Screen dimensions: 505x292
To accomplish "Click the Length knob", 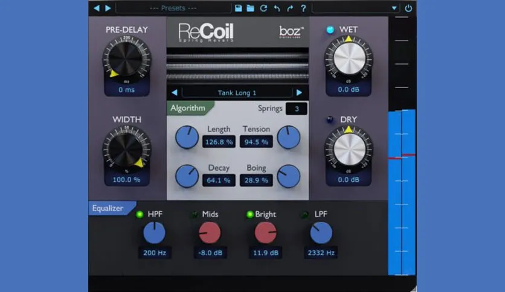I will (x=187, y=137).
